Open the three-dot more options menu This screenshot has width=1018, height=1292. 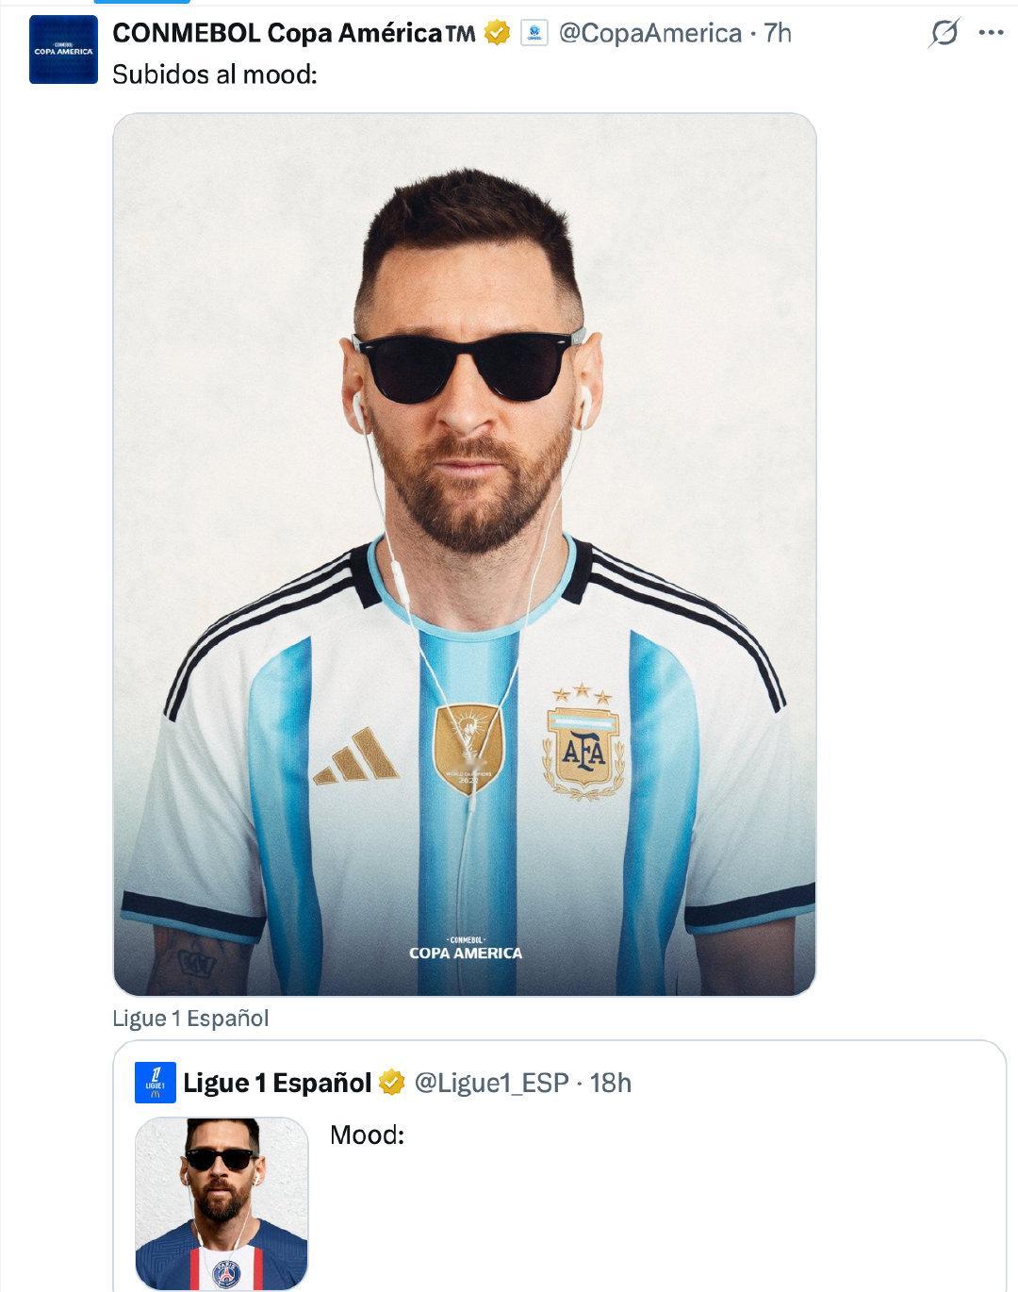click(x=991, y=33)
